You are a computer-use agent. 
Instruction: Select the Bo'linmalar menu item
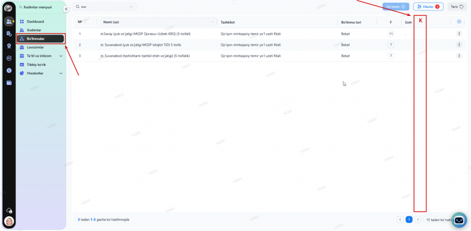pyautogui.click(x=41, y=38)
